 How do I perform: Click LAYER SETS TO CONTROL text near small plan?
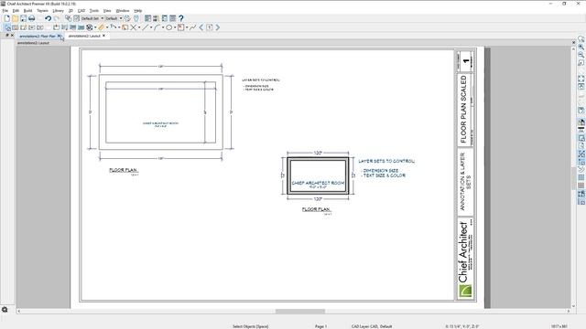tap(386, 161)
